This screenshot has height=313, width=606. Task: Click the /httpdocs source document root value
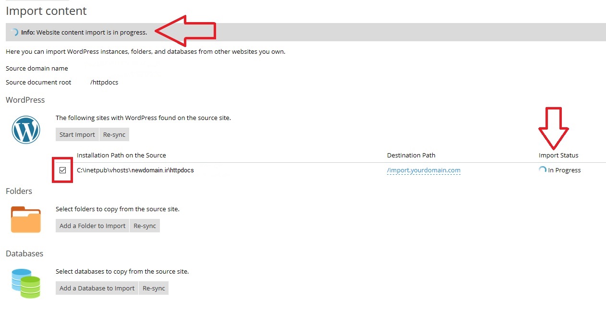[104, 82]
